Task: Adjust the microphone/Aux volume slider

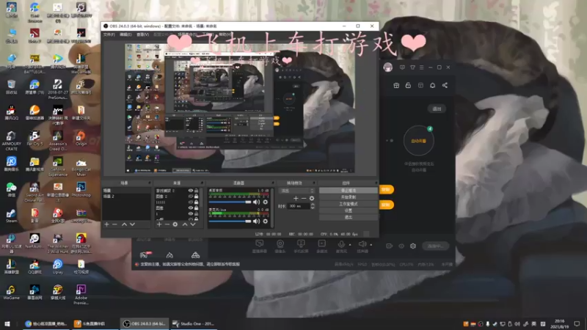Action: coord(230,221)
